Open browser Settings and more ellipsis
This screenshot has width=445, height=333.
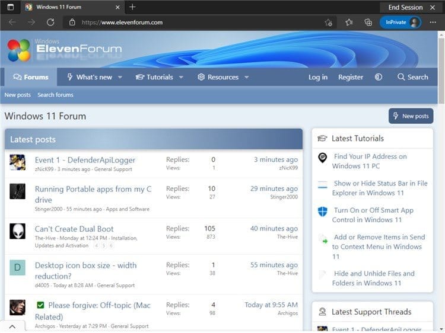pyautogui.click(x=433, y=23)
